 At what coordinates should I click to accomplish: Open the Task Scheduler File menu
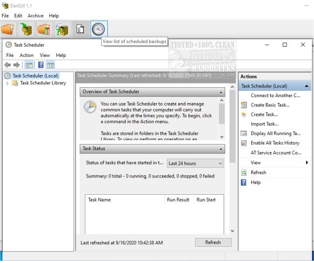click(10, 55)
